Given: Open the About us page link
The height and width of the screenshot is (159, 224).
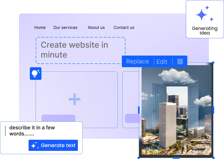Looking at the screenshot, I should pos(96,27).
